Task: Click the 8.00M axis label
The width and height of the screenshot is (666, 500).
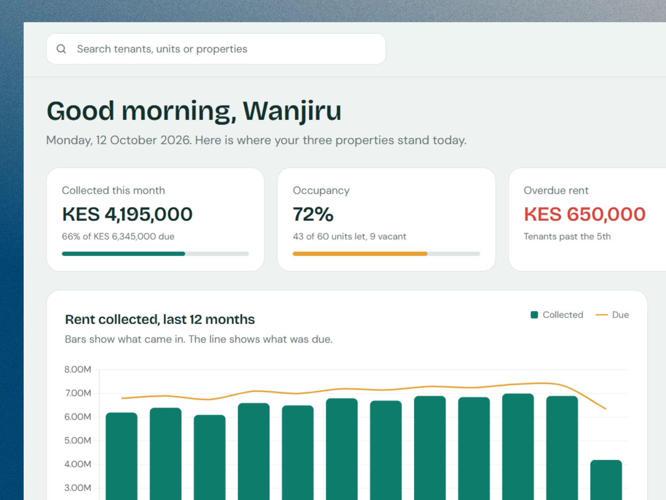Action: (x=78, y=370)
